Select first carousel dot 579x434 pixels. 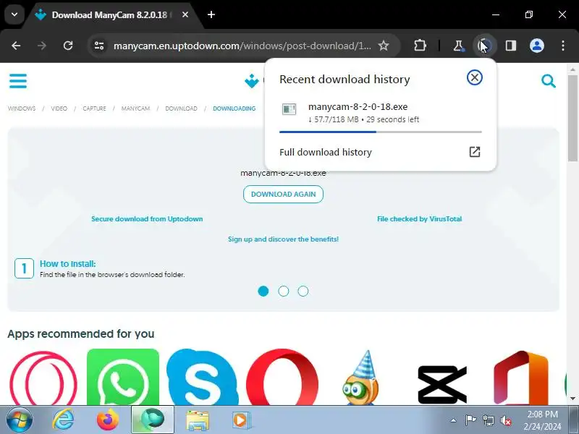(263, 292)
